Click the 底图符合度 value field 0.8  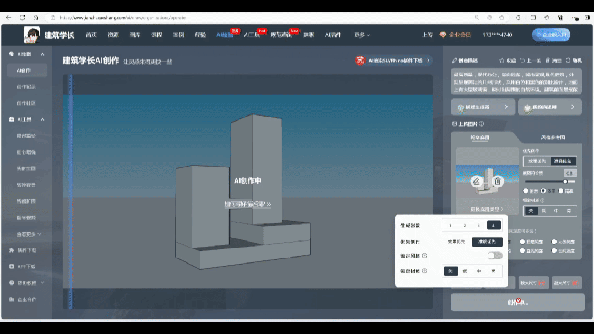click(x=570, y=173)
